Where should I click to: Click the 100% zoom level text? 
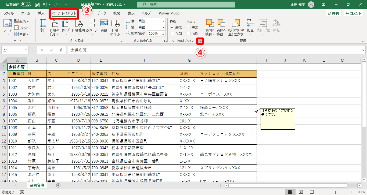(360, 192)
